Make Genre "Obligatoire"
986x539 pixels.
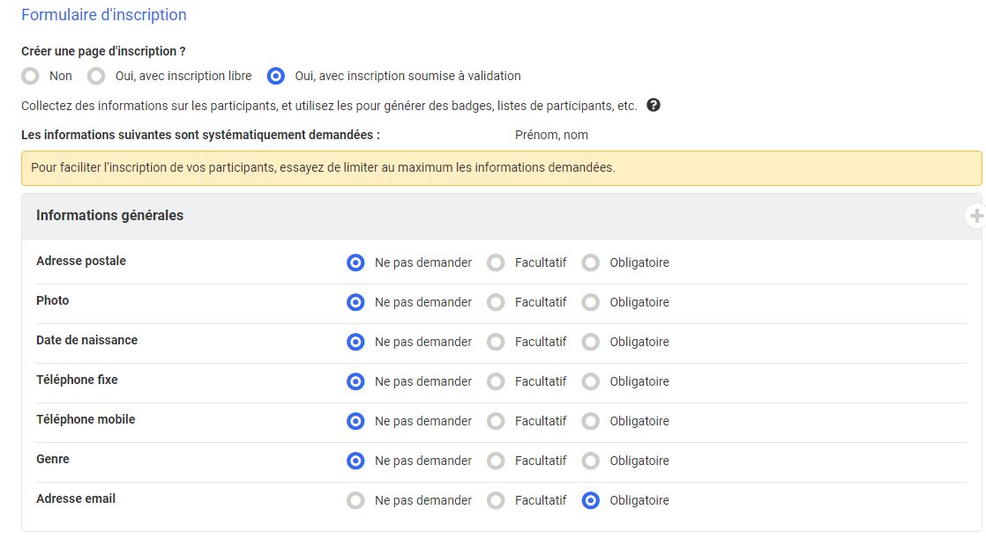(589, 461)
